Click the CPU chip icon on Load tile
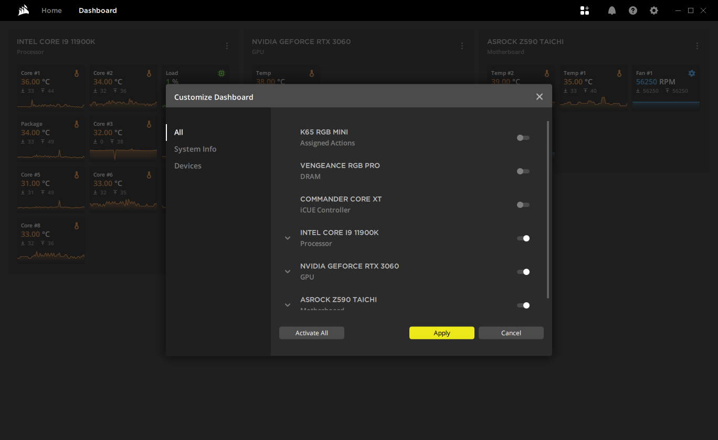This screenshot has width=718, height=440. 221,73
